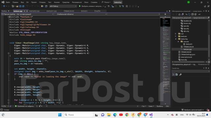
Task: Click the green Start debugging arrow
Action: coord(80,6)
